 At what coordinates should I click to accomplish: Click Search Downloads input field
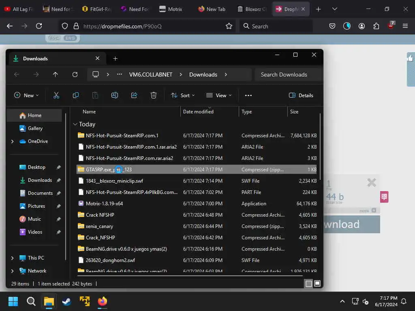(288, 75)
